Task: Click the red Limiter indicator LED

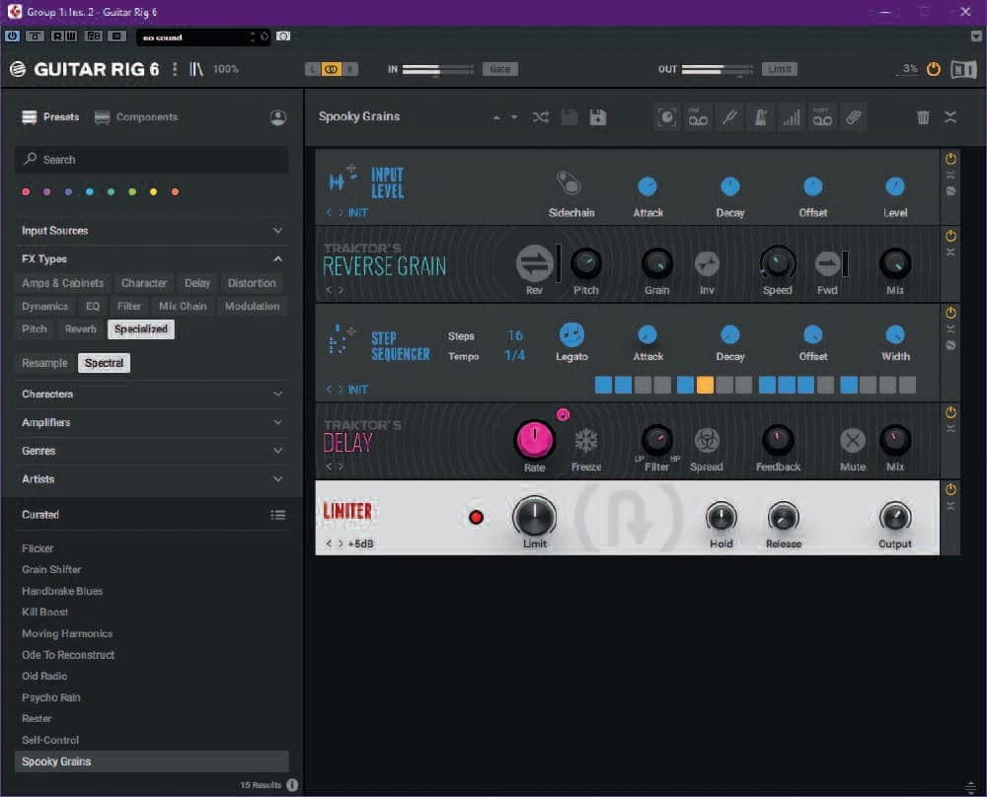Action: click(x=476, y=517)
